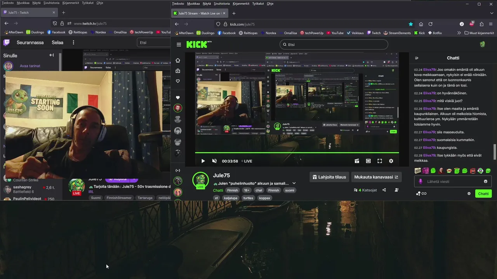Open Selaa on Twitch
This screenshot has width=497, height=279.
(57, 42)
